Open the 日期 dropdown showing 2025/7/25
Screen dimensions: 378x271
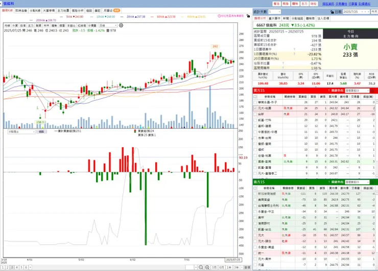356,12
